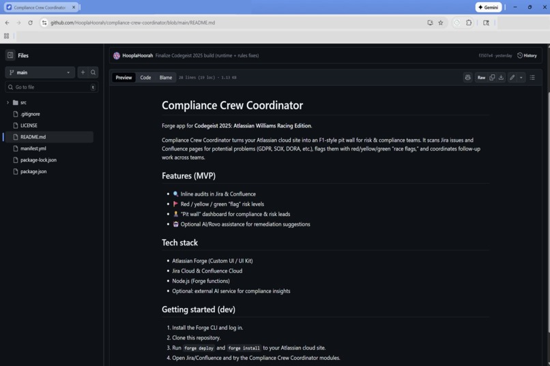This screenshot has width=550, height=366.
Task: Switch to Code tab
Action: pyautogui.click(x=145, y=78)
